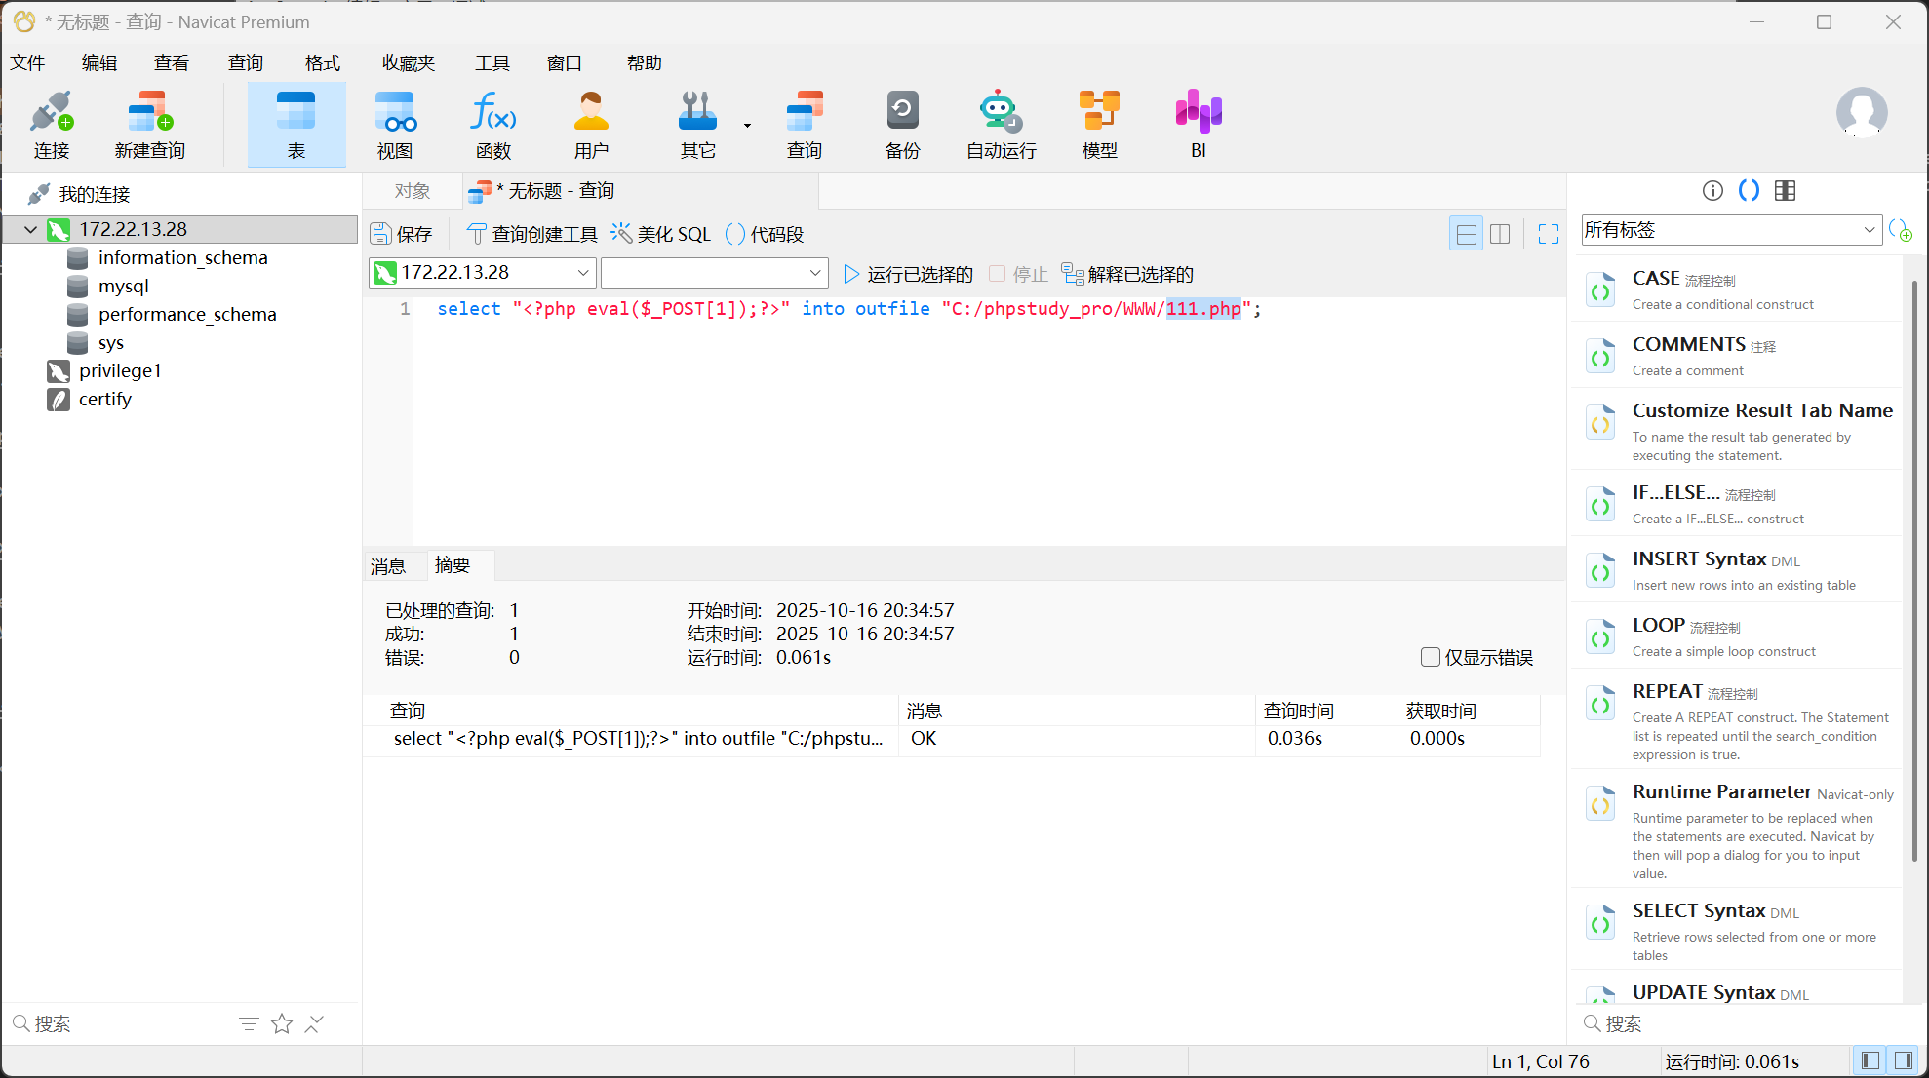Click Run Selected (运行已选择的) button

pyautogui.click(x=908, y=274)
